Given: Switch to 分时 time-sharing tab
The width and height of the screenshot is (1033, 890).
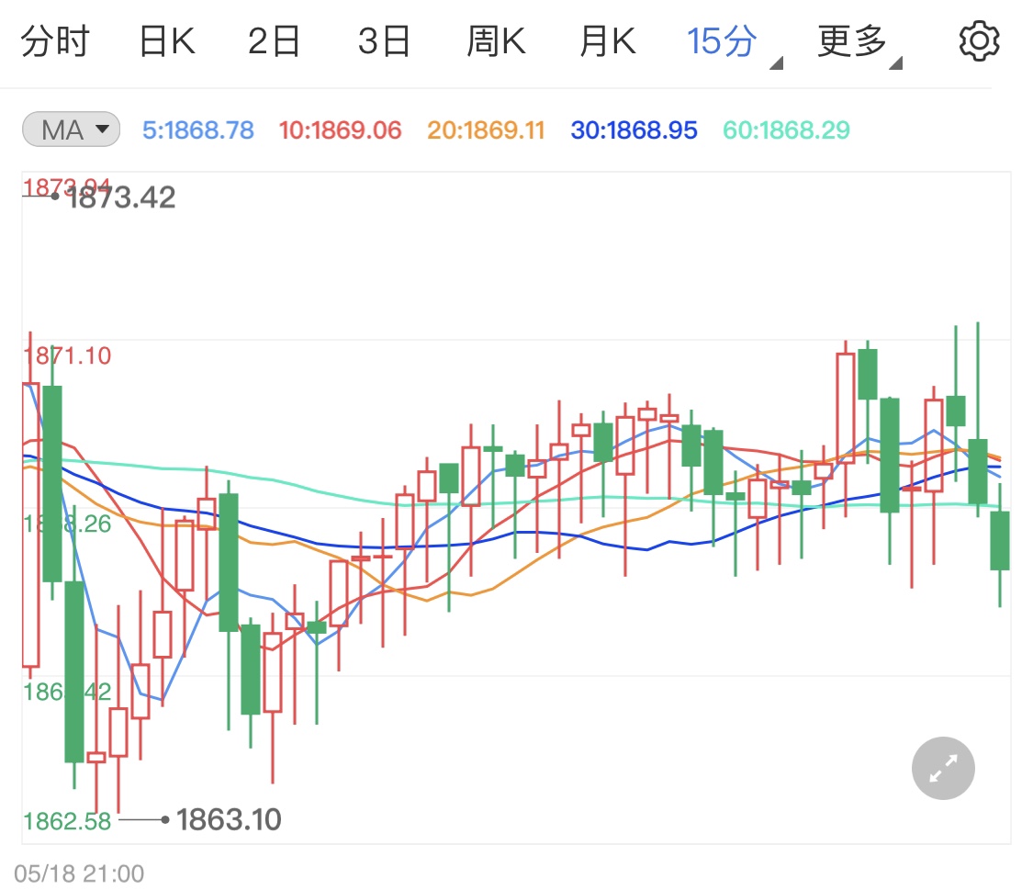Looking at the screenshot, I should pos(55,41).
